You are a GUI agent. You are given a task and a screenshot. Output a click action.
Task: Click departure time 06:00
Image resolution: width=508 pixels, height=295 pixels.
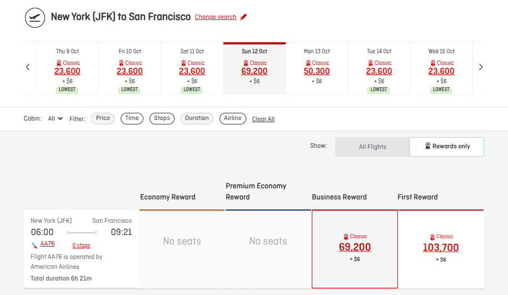point(42,232)
